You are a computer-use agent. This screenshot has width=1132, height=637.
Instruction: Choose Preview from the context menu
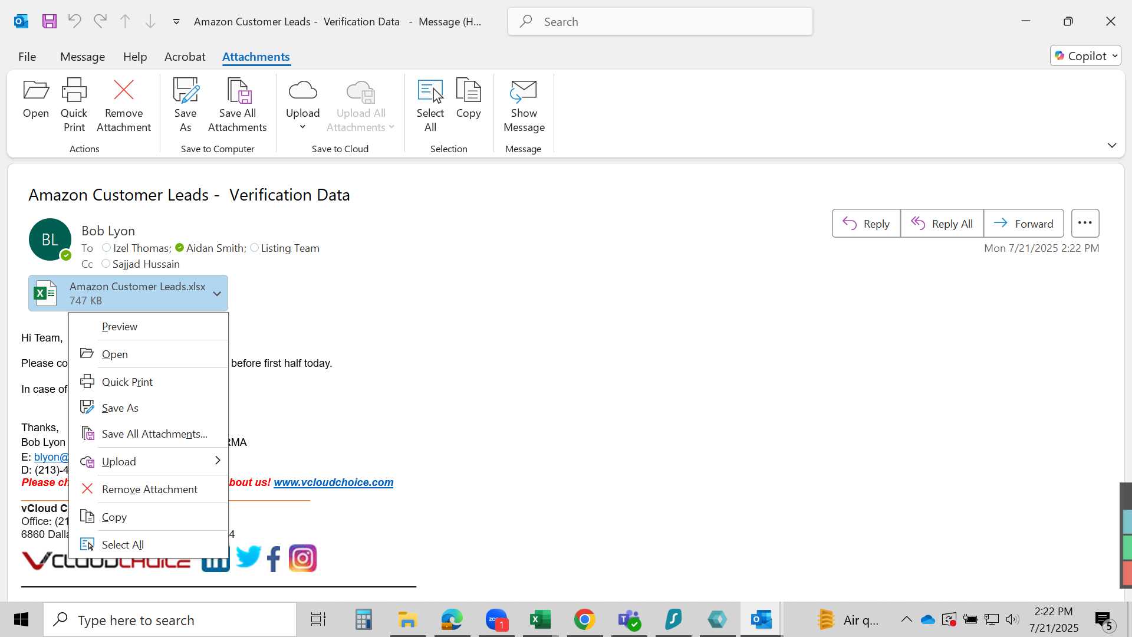click(149, 327)
